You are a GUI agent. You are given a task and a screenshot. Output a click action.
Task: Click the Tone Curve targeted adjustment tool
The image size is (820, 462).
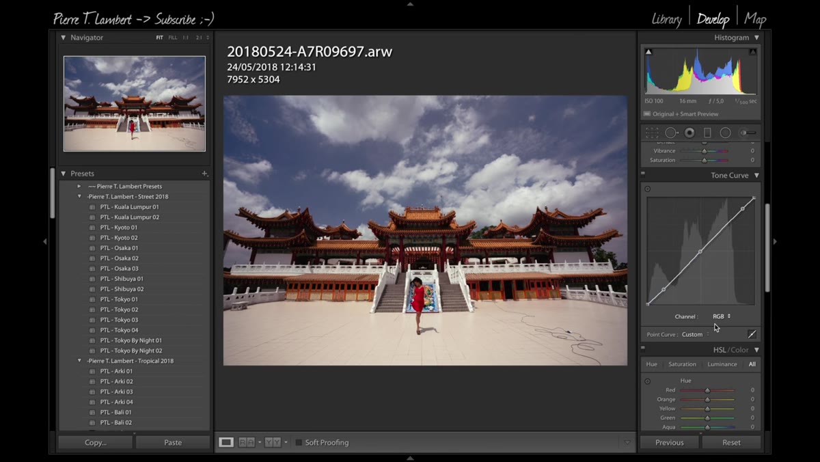[x=648, y=189]
